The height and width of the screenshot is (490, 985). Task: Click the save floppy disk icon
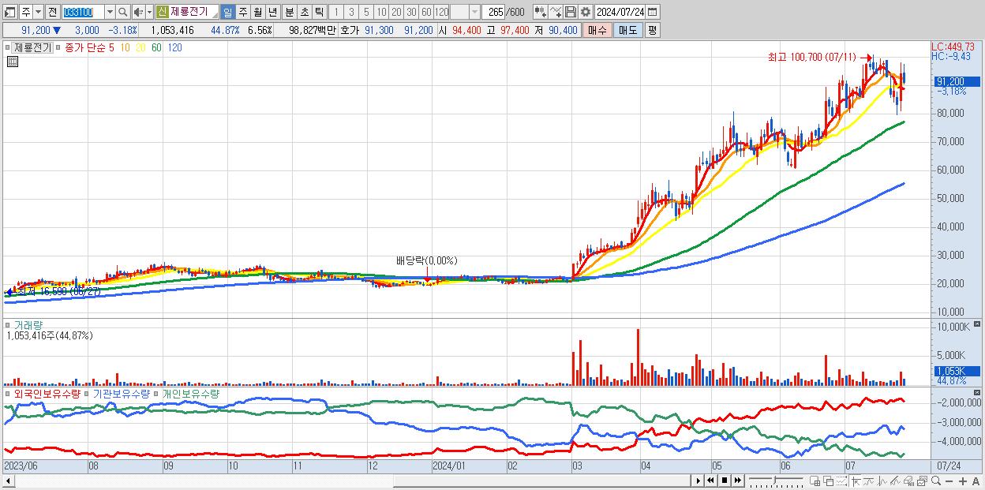[571, 12]
